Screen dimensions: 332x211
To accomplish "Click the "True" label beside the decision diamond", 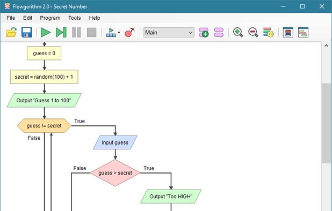I will point(149,168).
